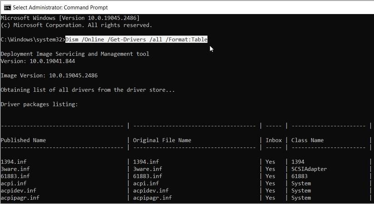Click the "Yes" Inbox value for 1394.inf

(x=270, y=162)
